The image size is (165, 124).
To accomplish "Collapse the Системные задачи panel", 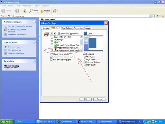I will click(34, 21).
